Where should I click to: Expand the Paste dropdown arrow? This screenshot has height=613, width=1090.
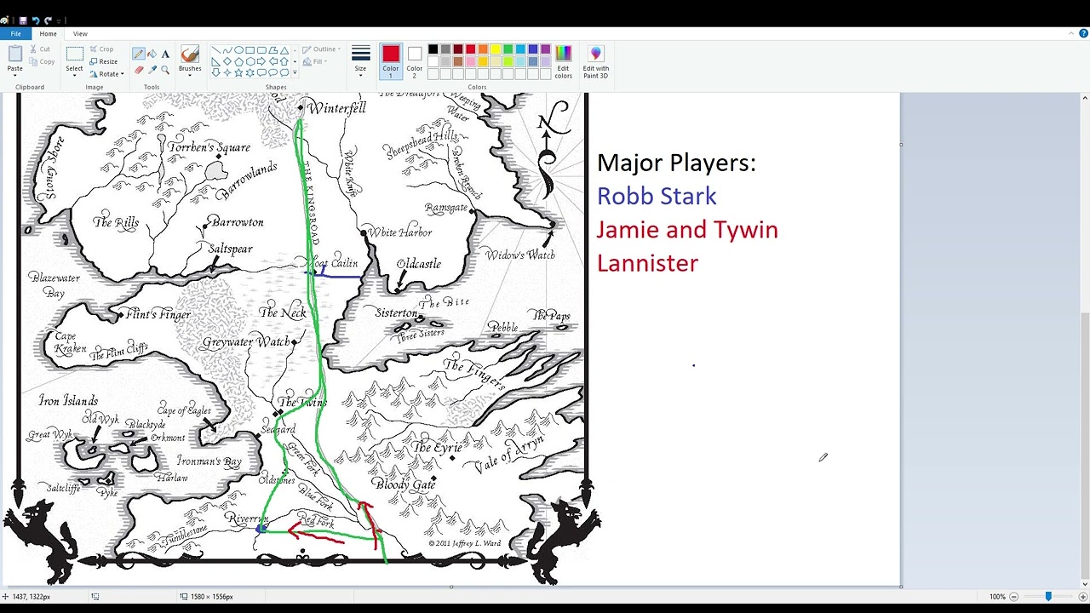14,75
